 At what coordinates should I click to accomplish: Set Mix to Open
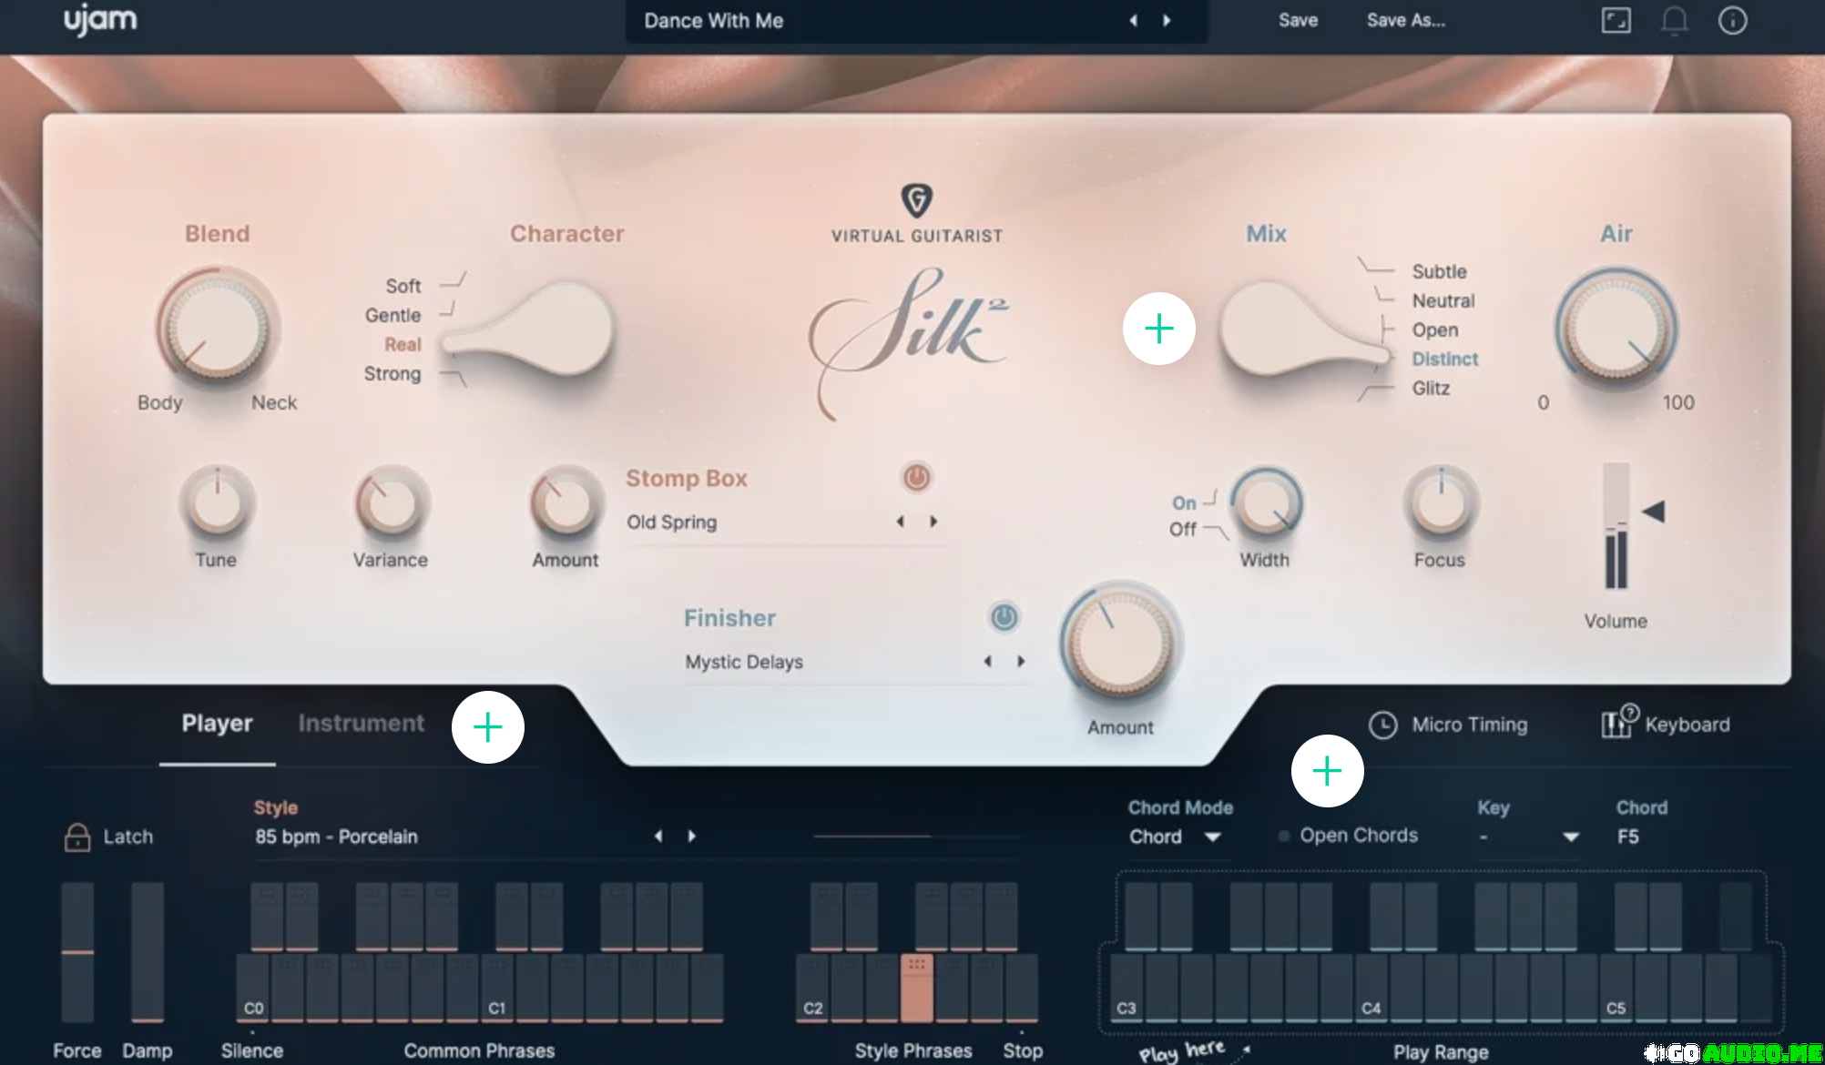pos(1435,330)
